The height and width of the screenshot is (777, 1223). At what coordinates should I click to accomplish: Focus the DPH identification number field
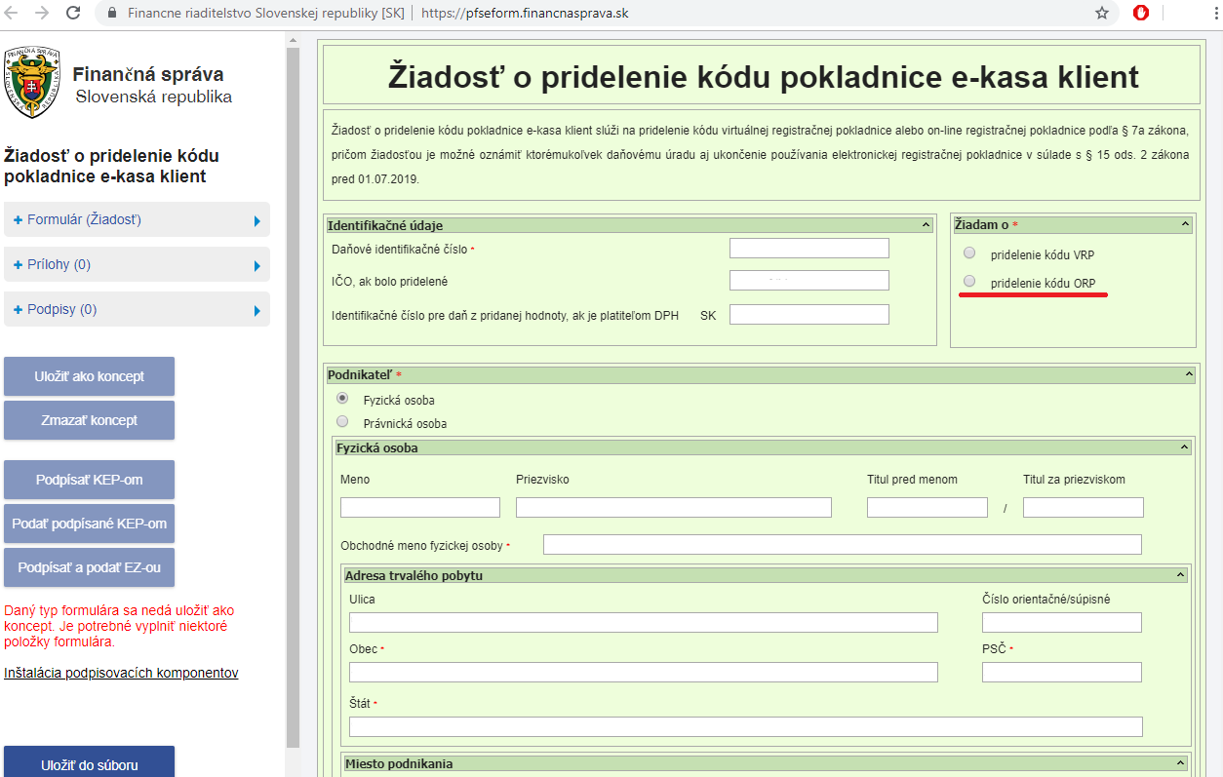click(809, 314)
